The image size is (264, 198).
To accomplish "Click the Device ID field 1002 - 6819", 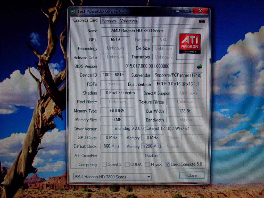I will pyautogui.click(x=113, y=75).
